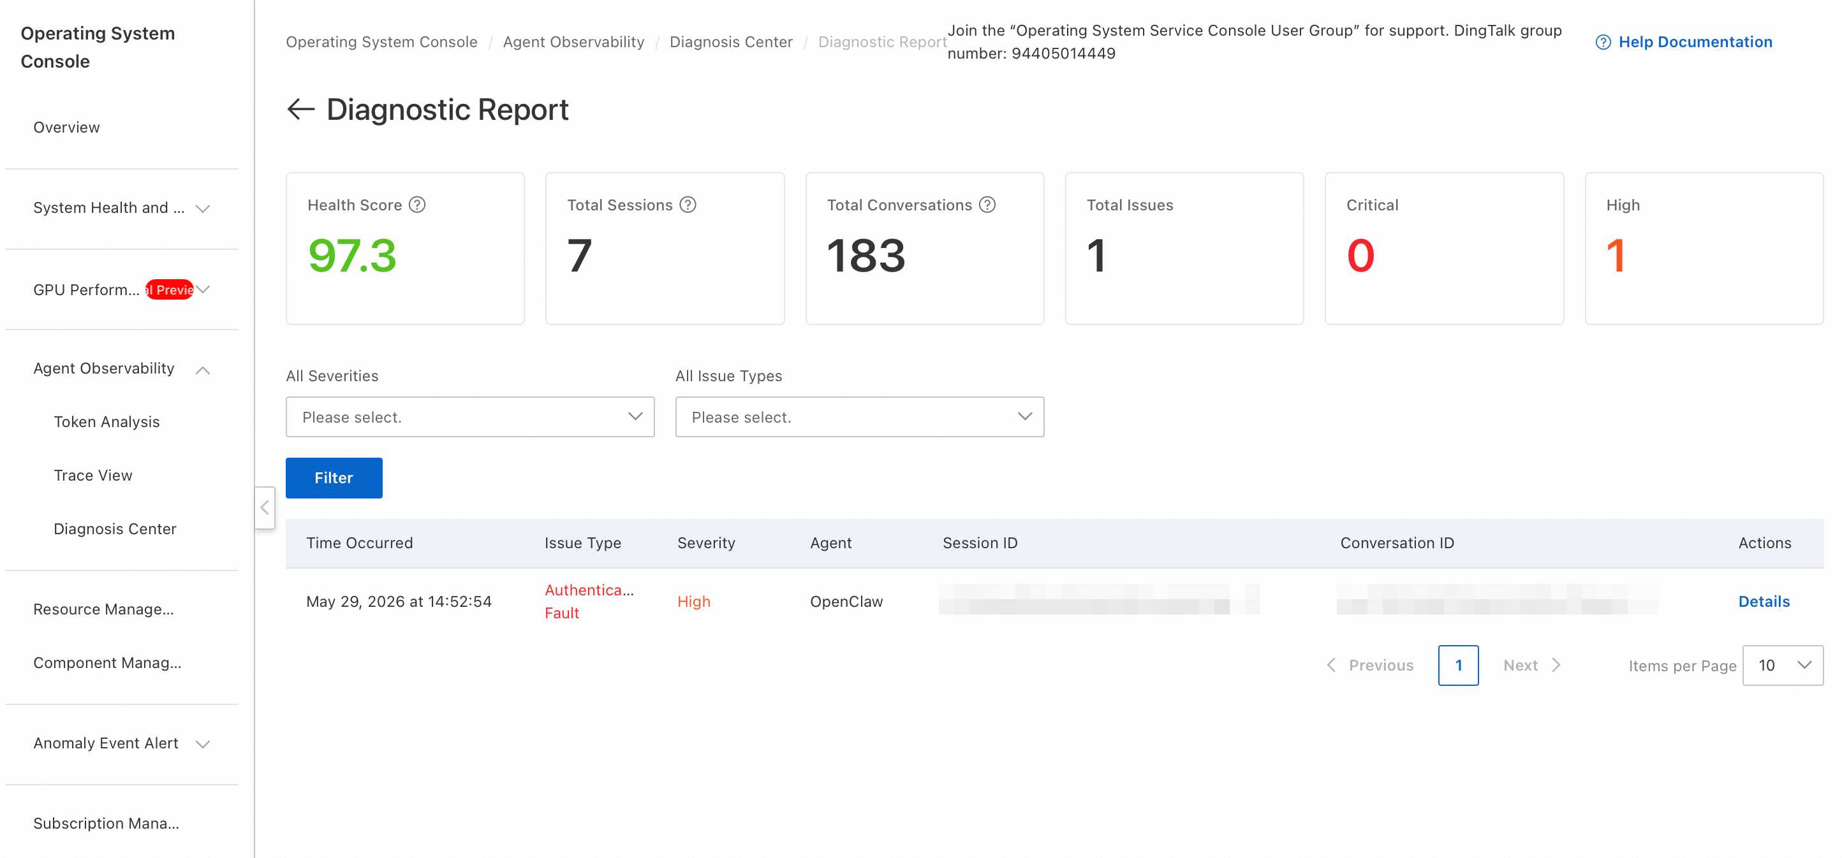Image resolution: width=1842 pixels, height=858 pixels.
Task: Click the Help Documentation question-mark icon
Action: coord(1603,42)
